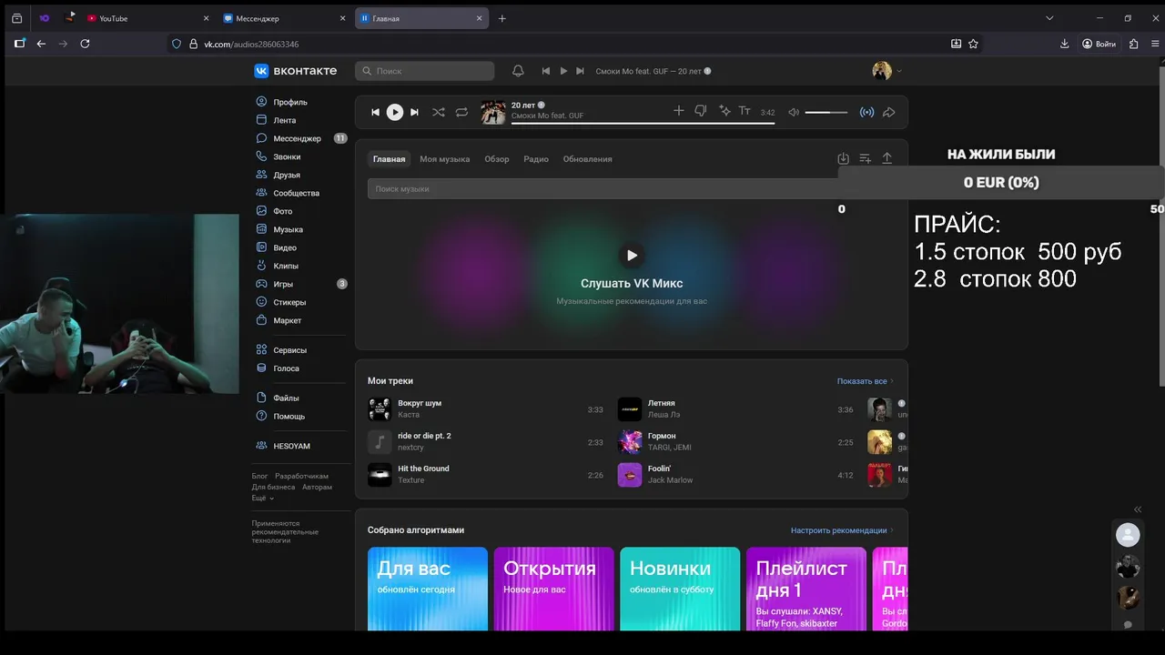This screenshot has width=1165, height=655.
Task: Bookmark the page with the star icon
Action: point(974,44)
